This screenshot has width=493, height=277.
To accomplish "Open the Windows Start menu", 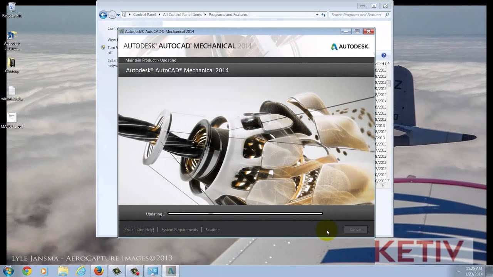I will (8, 271).
